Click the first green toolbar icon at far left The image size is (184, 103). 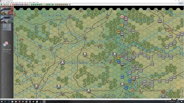[1, 5]
